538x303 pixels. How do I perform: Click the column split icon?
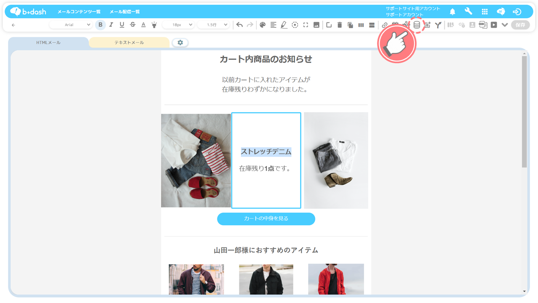tap(361, 25)
